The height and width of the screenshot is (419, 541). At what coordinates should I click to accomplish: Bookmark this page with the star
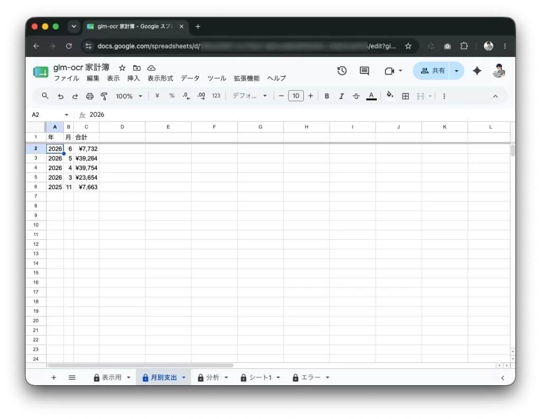[x=408, y=46]
